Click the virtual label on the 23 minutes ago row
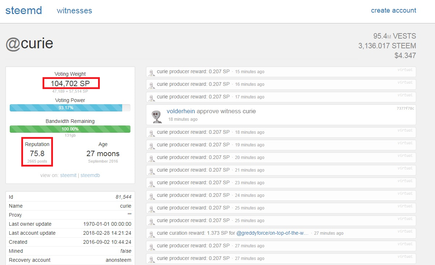Viewport: 435px width, 265px height. tap(405, 181)
